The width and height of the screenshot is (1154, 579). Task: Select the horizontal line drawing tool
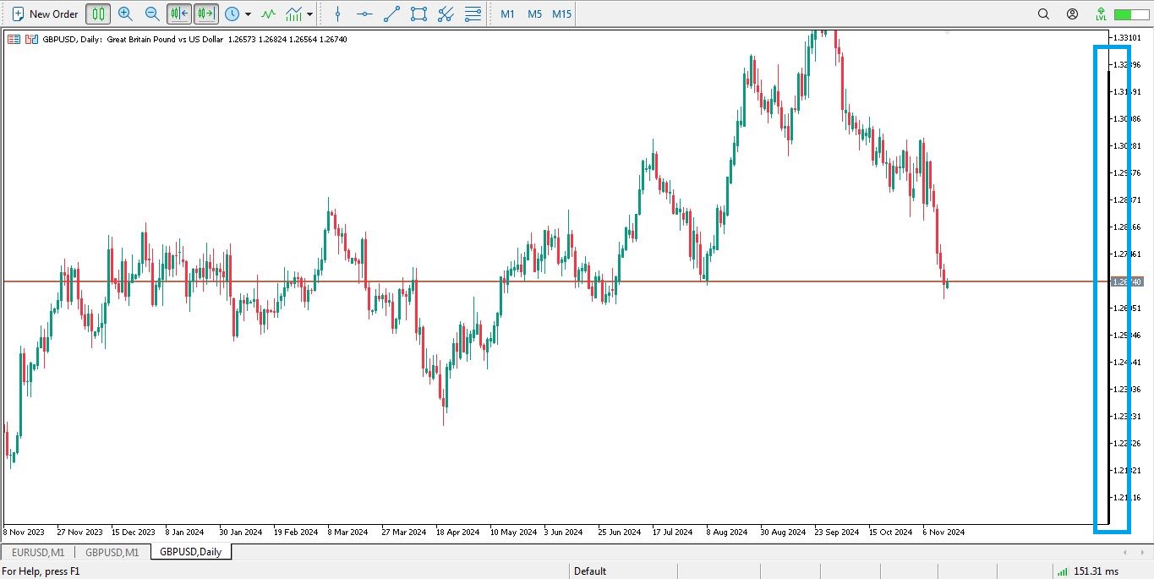364,14
